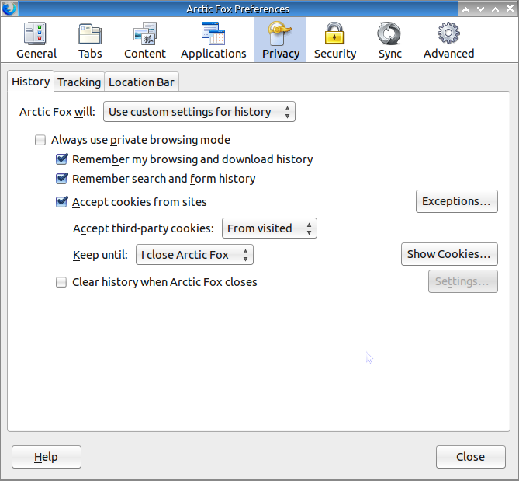
Task: Click the Arctic Fox title bar icon
Action: click(x=9, y=9)
